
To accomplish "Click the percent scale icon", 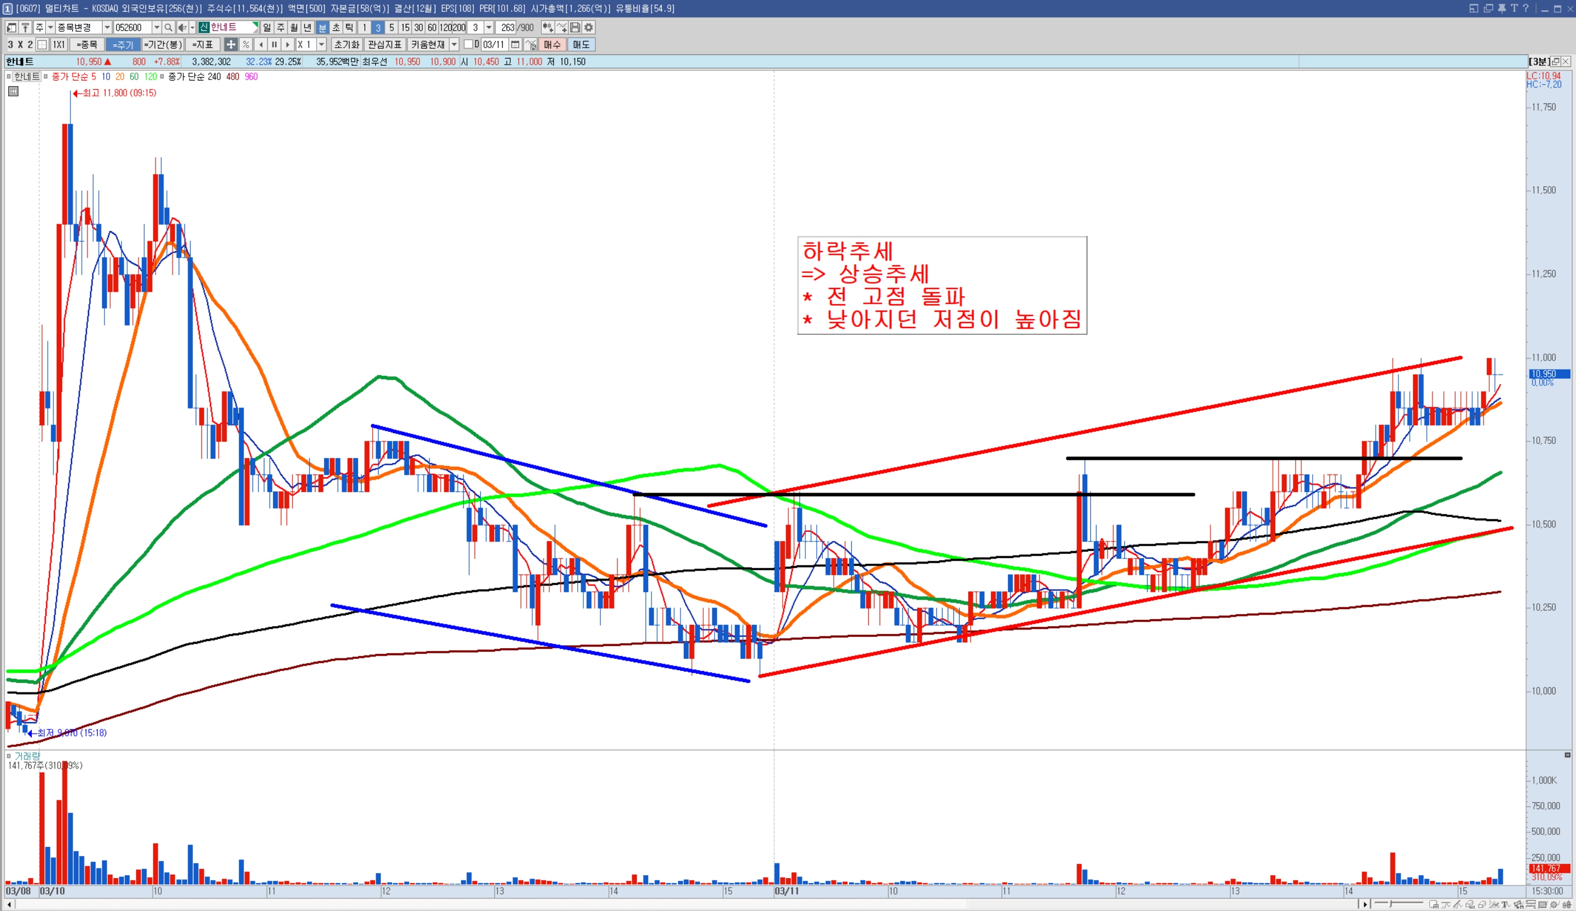I will [246, 44].
